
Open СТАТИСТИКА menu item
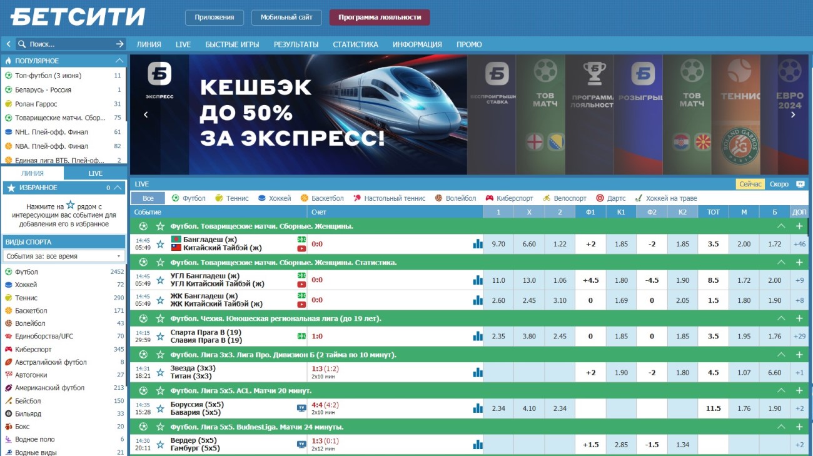click(355, 44)
